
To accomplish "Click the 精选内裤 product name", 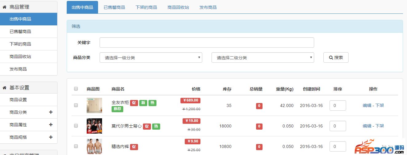I will pyautogui.click(x=120, y=147).
